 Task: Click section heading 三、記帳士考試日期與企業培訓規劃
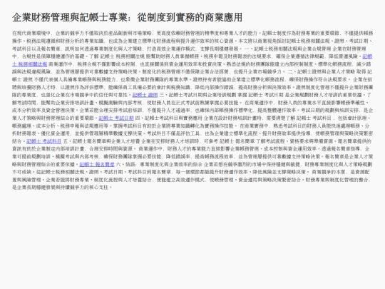(x=197, y=95)
